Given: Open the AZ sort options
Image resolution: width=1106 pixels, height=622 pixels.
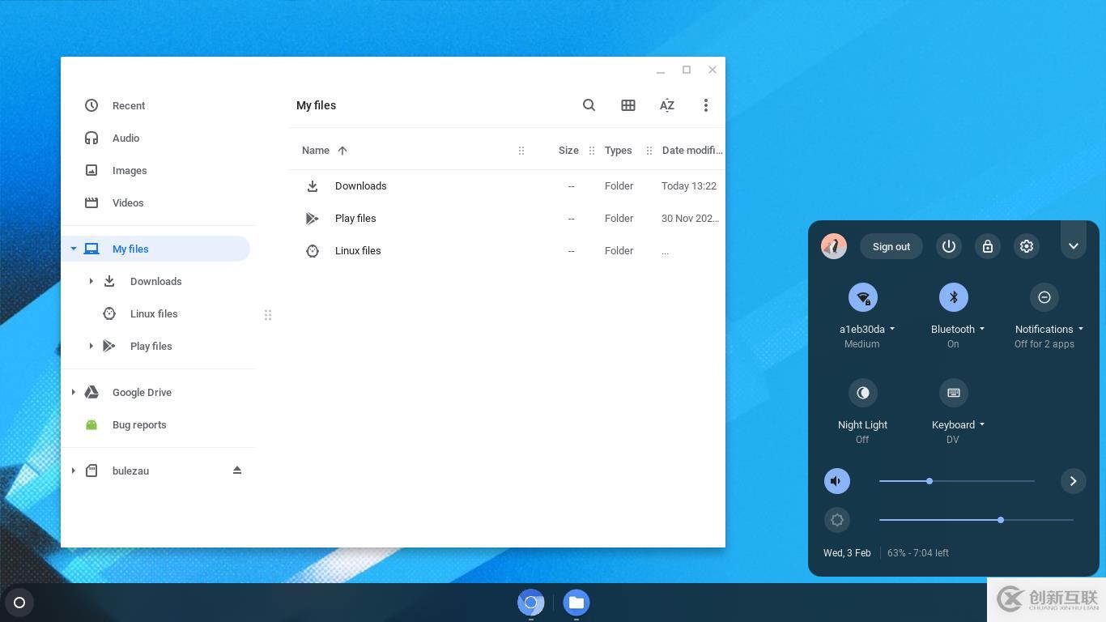Looking at the screenshot, I should 667,105.
